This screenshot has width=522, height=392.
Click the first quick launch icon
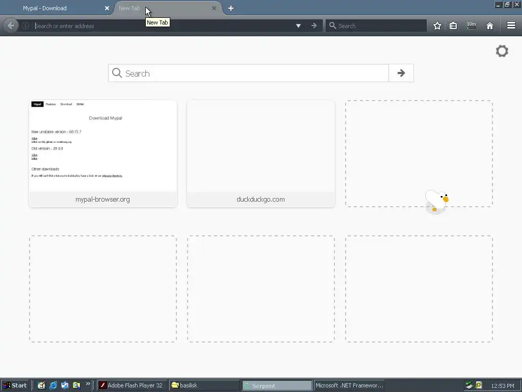coord(41,385)
